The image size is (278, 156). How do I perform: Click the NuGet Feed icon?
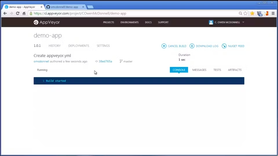click(224, 46)
